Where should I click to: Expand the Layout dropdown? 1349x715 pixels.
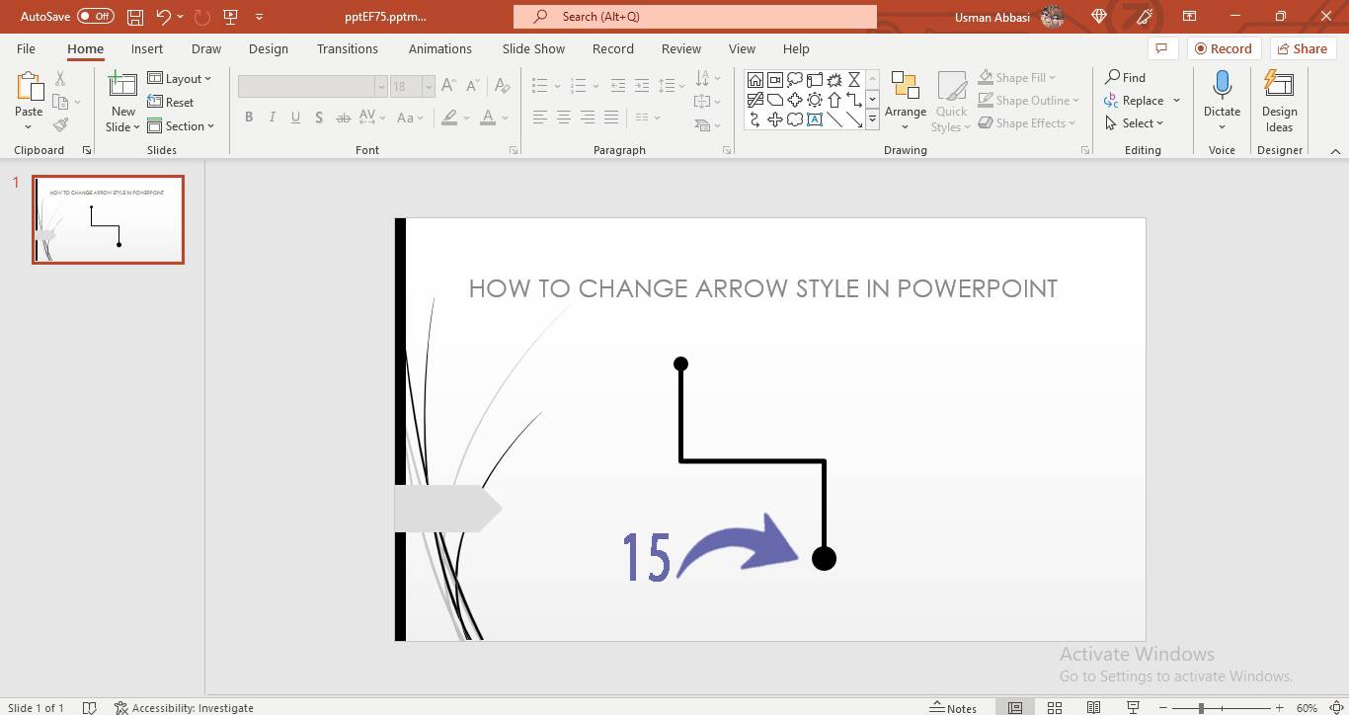(x=180, y=79)
